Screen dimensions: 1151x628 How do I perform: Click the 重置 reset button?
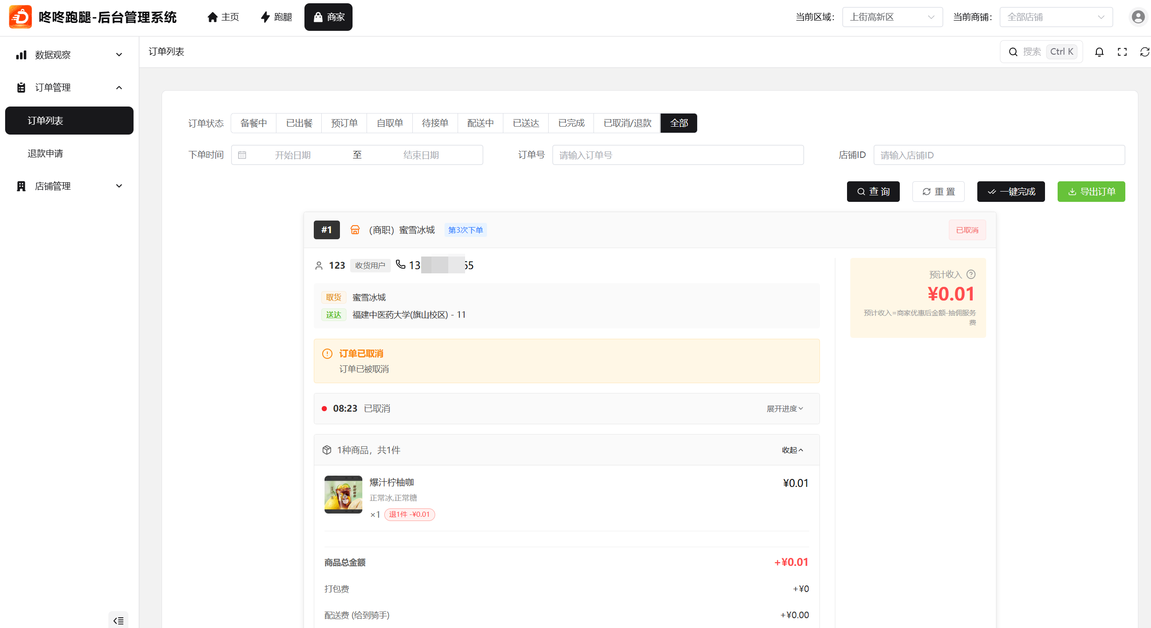pos(939,192)
